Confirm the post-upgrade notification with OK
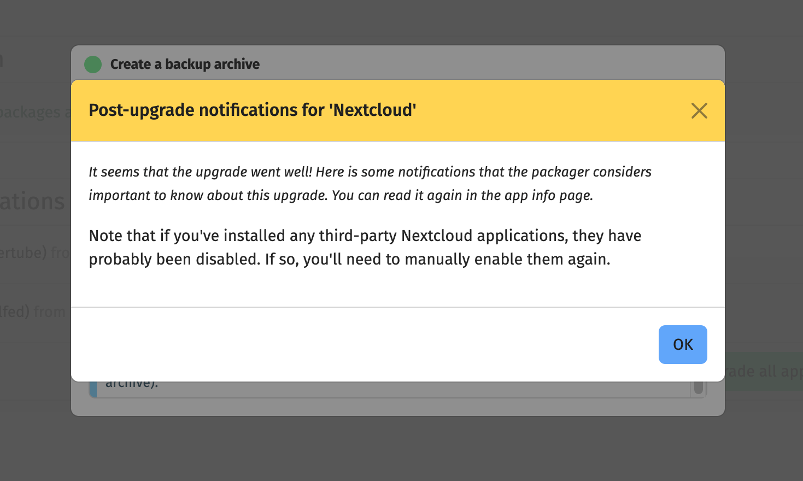Viewport: 803px width, 481px height. pos(682,344)
